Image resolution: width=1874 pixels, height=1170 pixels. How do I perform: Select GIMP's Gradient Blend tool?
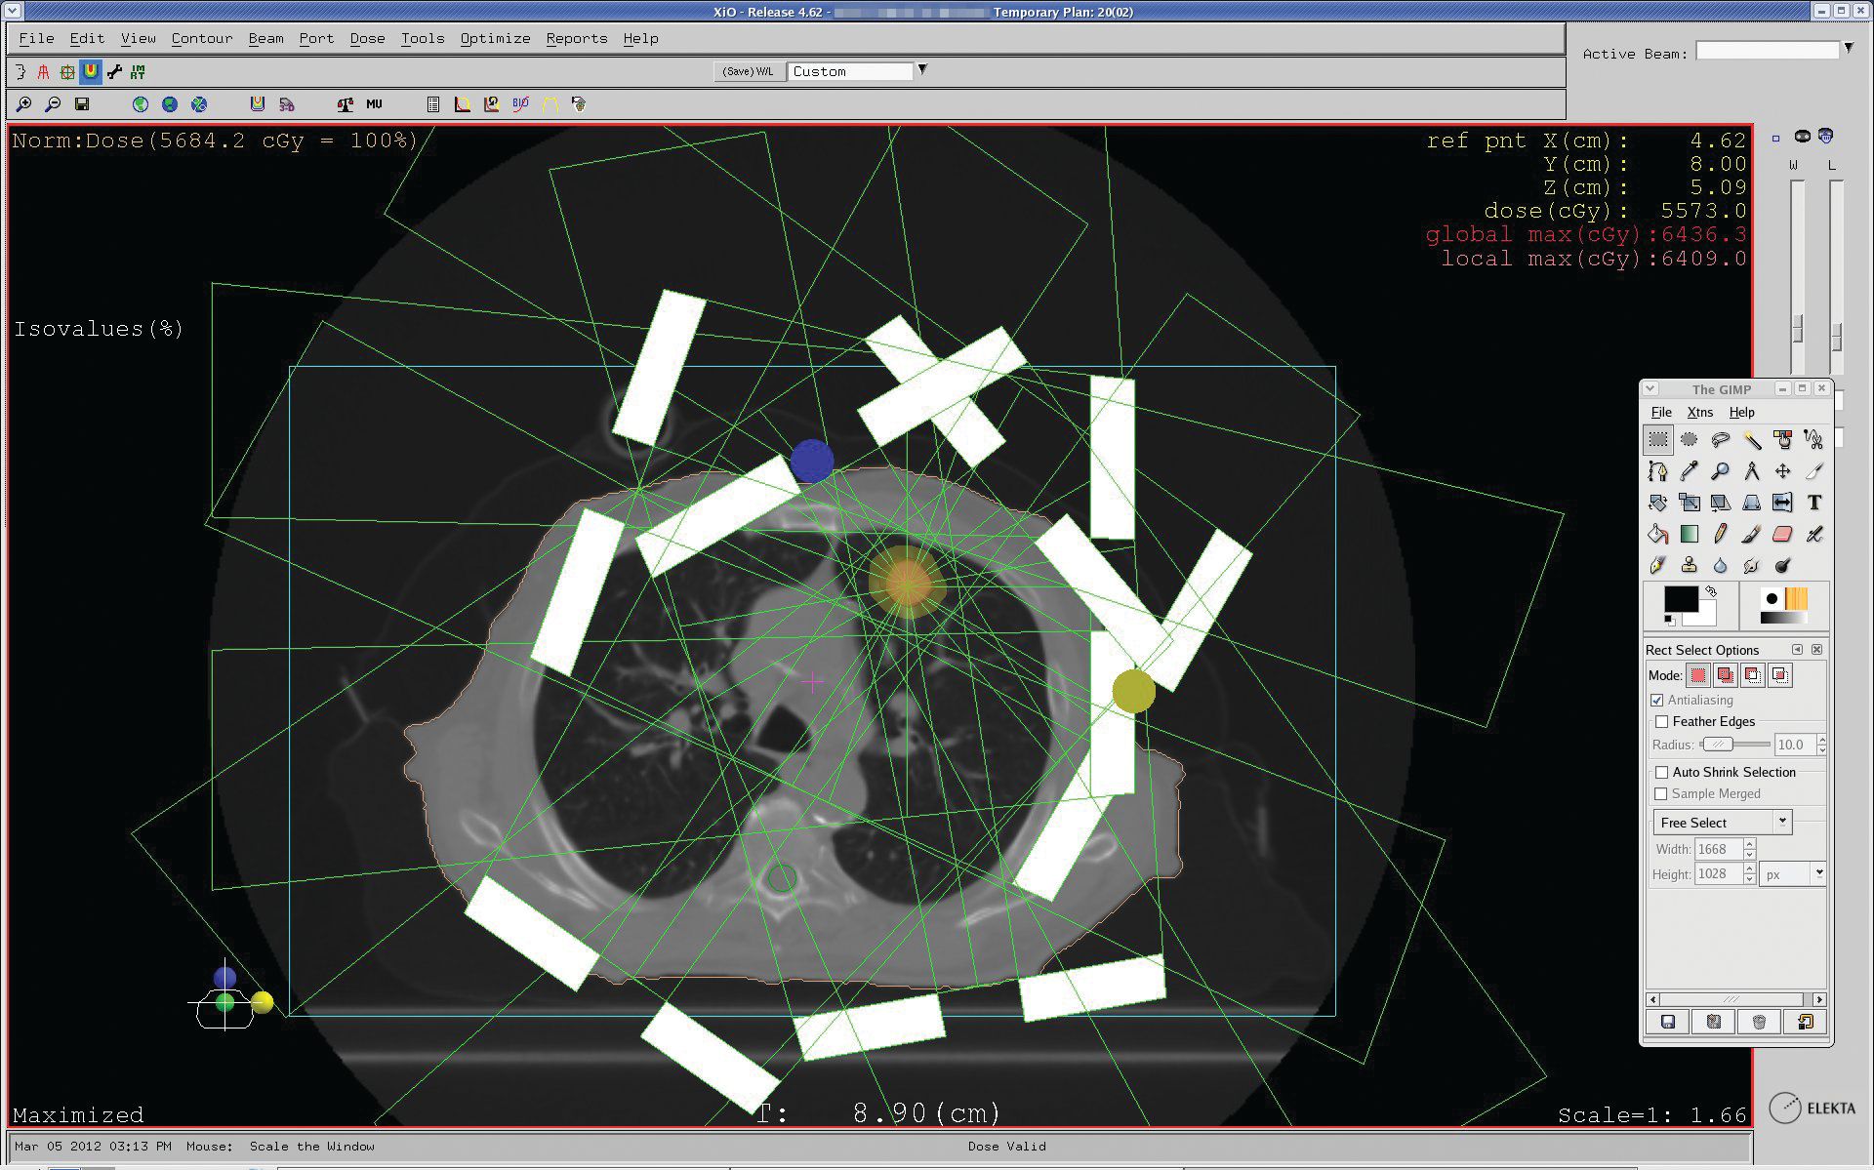coord(1690,534)
